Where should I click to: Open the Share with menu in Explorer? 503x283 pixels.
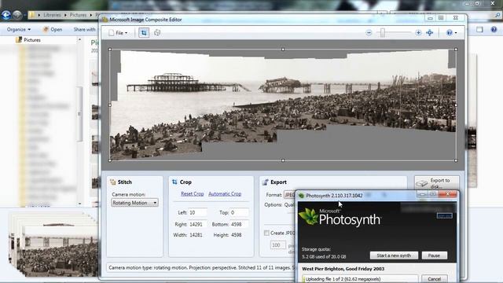84,30
